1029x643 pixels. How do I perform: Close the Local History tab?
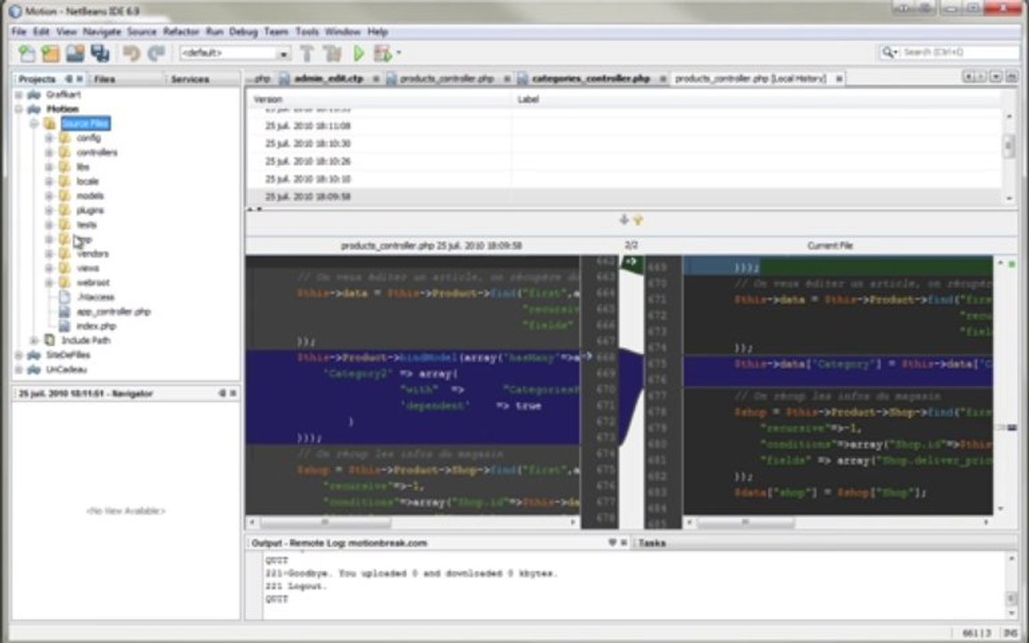click(x=839, y=79)
